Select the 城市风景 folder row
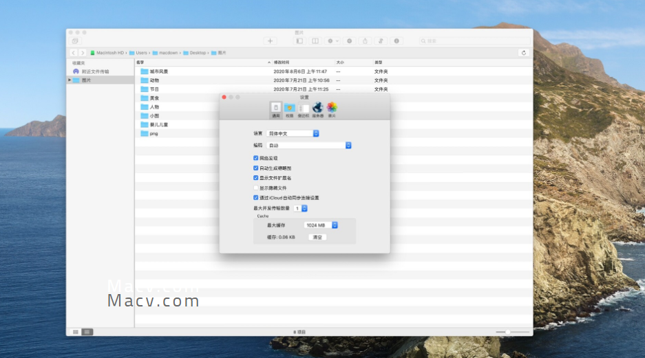Viewport: 645px width, 358px height. 334,71
